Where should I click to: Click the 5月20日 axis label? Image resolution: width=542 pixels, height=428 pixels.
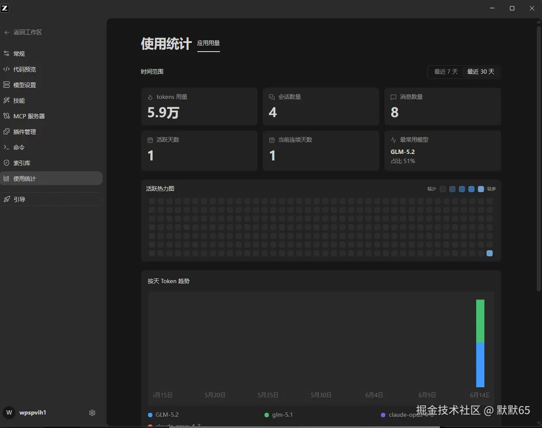pos(215,395)
